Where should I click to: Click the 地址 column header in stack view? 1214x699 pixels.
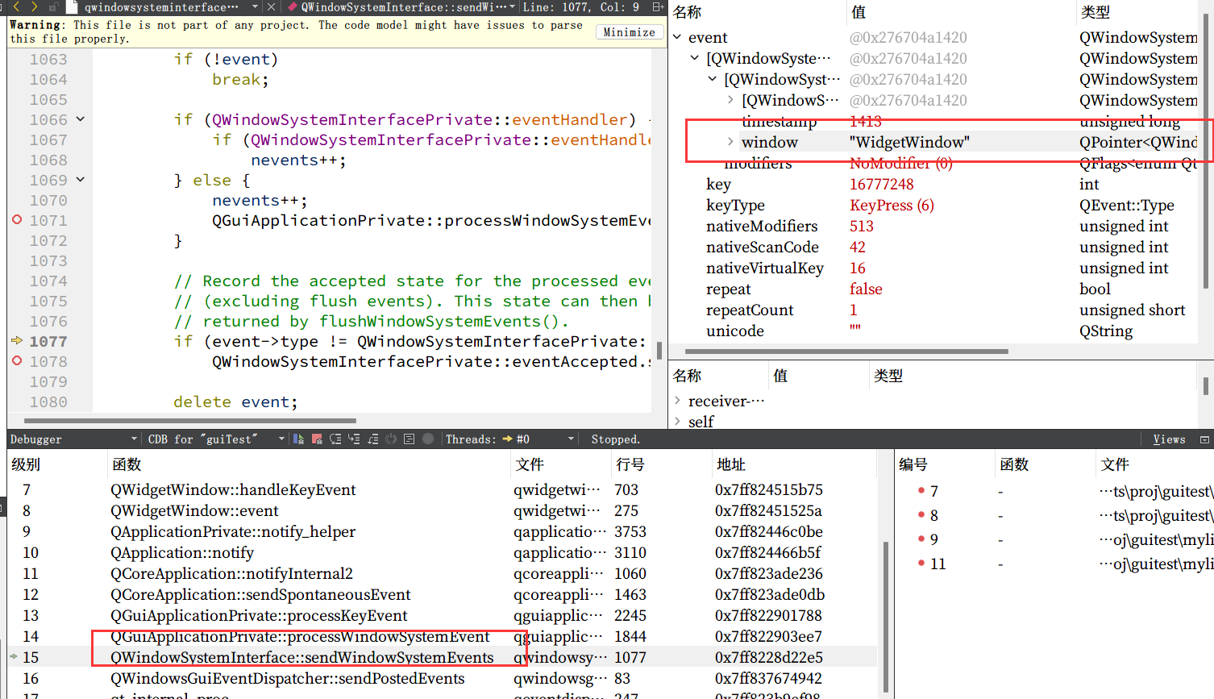tap(730, 464)
